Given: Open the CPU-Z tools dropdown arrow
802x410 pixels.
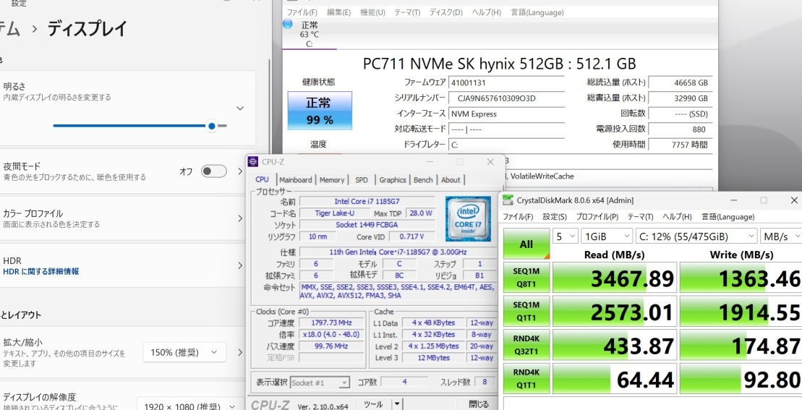Looking at the screenshot, I should (398, 404).
